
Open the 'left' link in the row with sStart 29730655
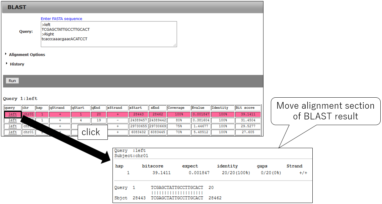13,126
